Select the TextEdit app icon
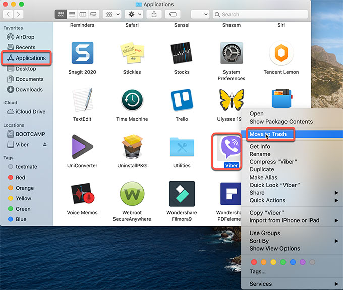The width and height of the screenshot is (343, 290). click(83, 100)
